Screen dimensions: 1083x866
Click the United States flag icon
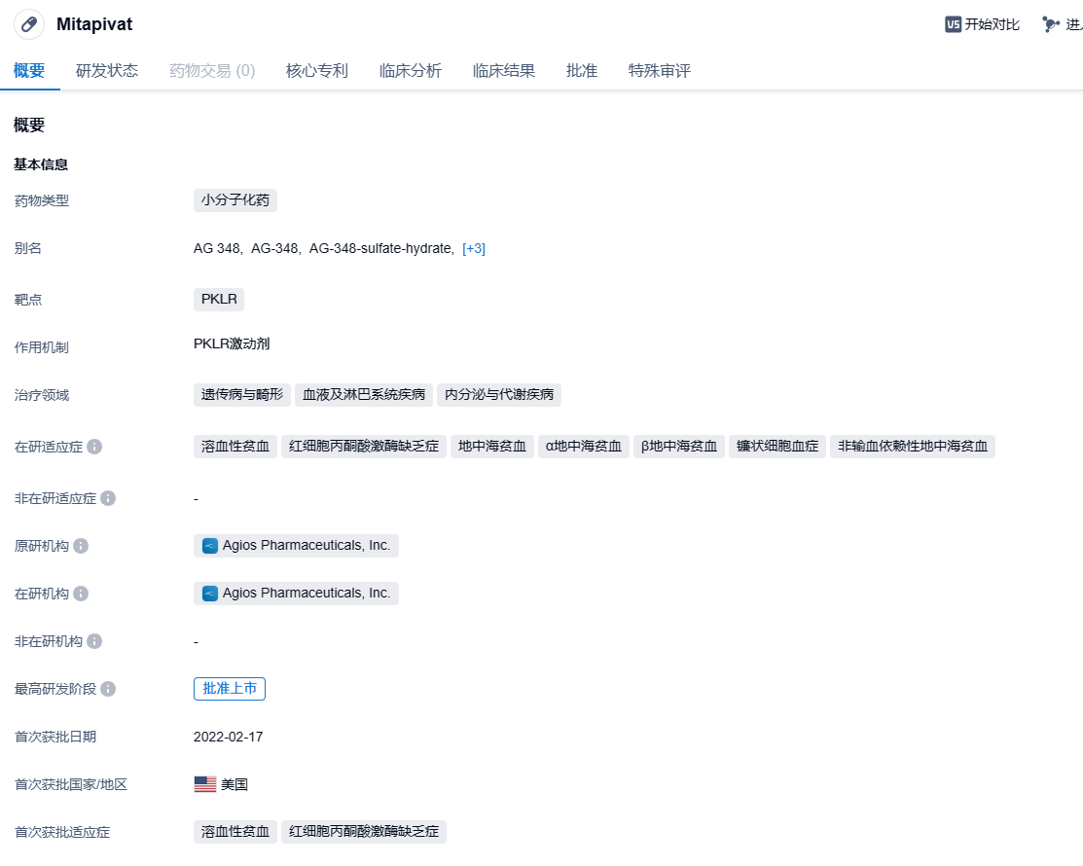click(205, 784)
